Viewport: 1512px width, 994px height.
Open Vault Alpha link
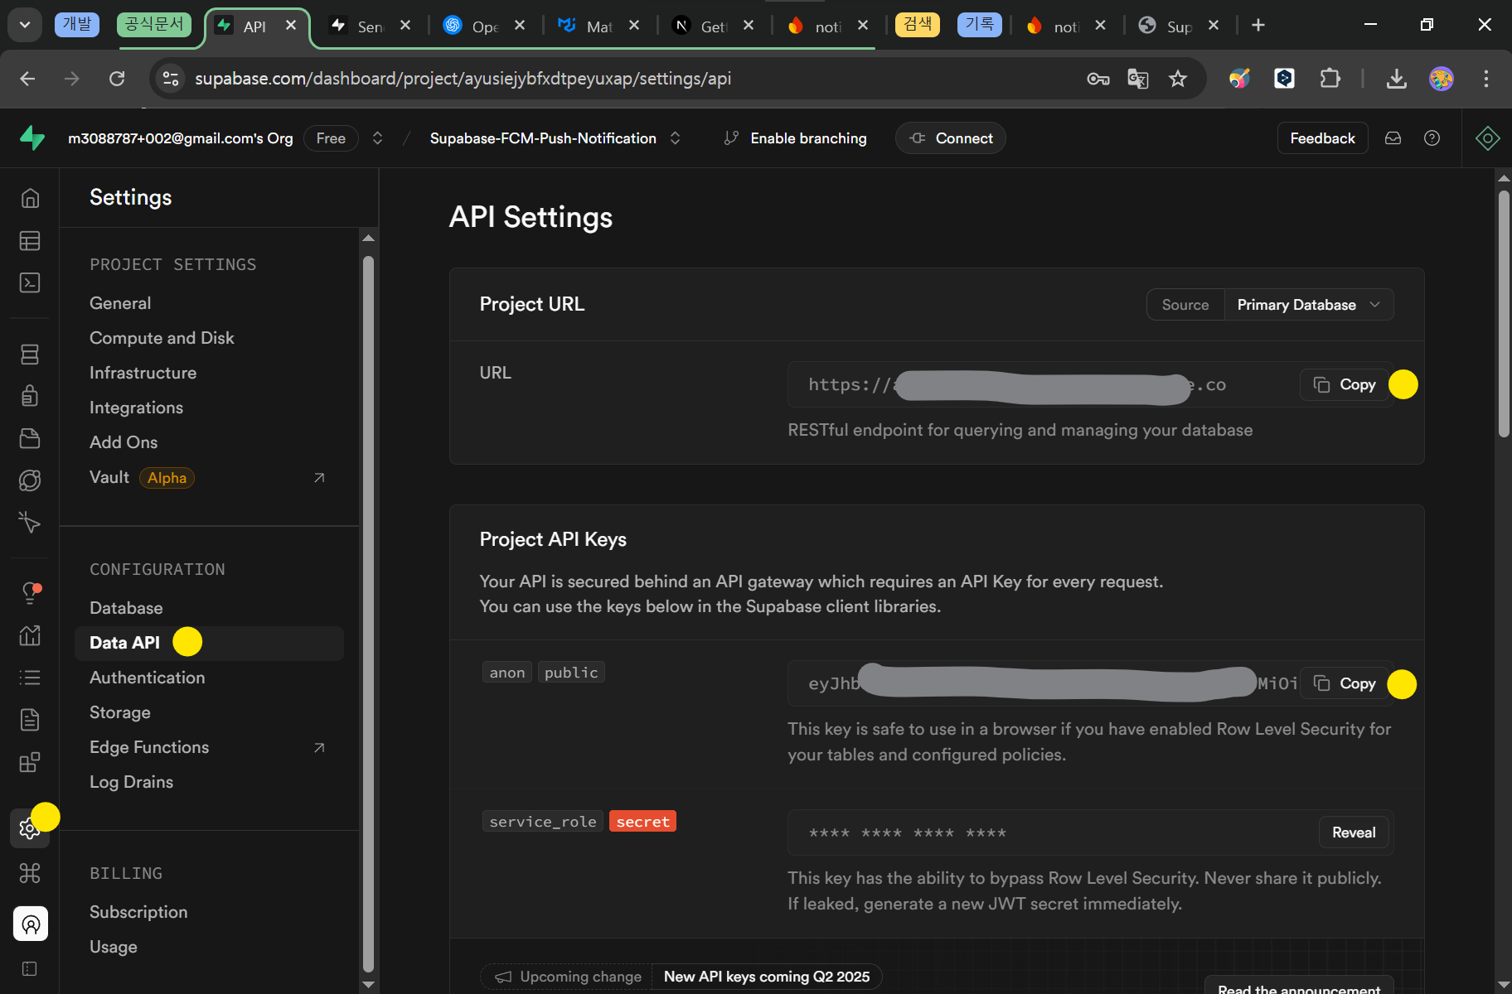click(208, 478)
